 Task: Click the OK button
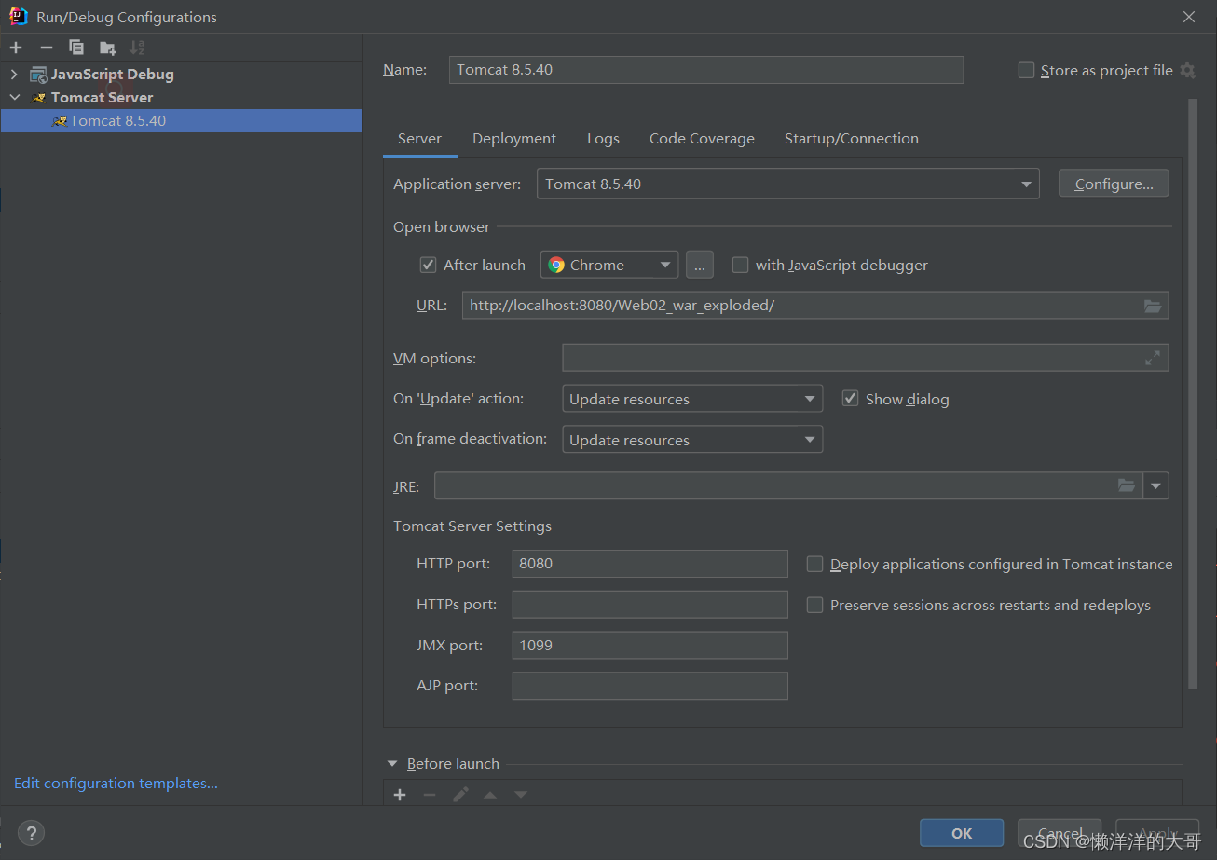962,834
